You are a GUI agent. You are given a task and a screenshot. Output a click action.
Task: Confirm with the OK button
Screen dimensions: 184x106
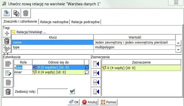pos(74,102)
